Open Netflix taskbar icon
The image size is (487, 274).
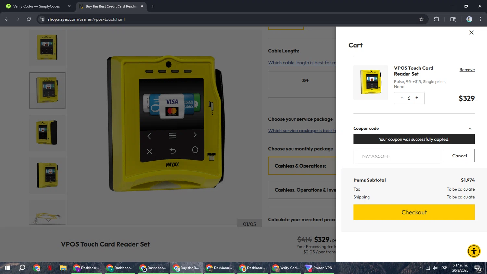click(x=50, y=268)
